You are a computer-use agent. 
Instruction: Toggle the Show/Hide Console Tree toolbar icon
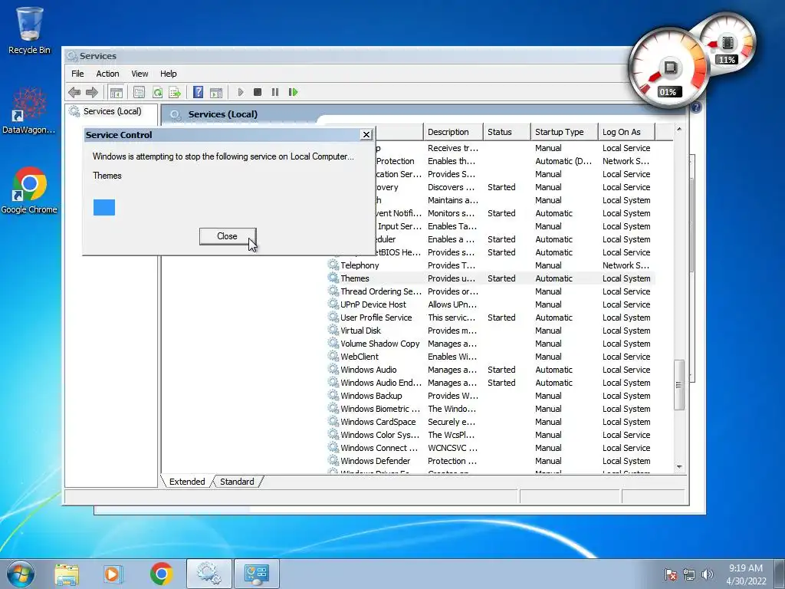click(117, 92)
